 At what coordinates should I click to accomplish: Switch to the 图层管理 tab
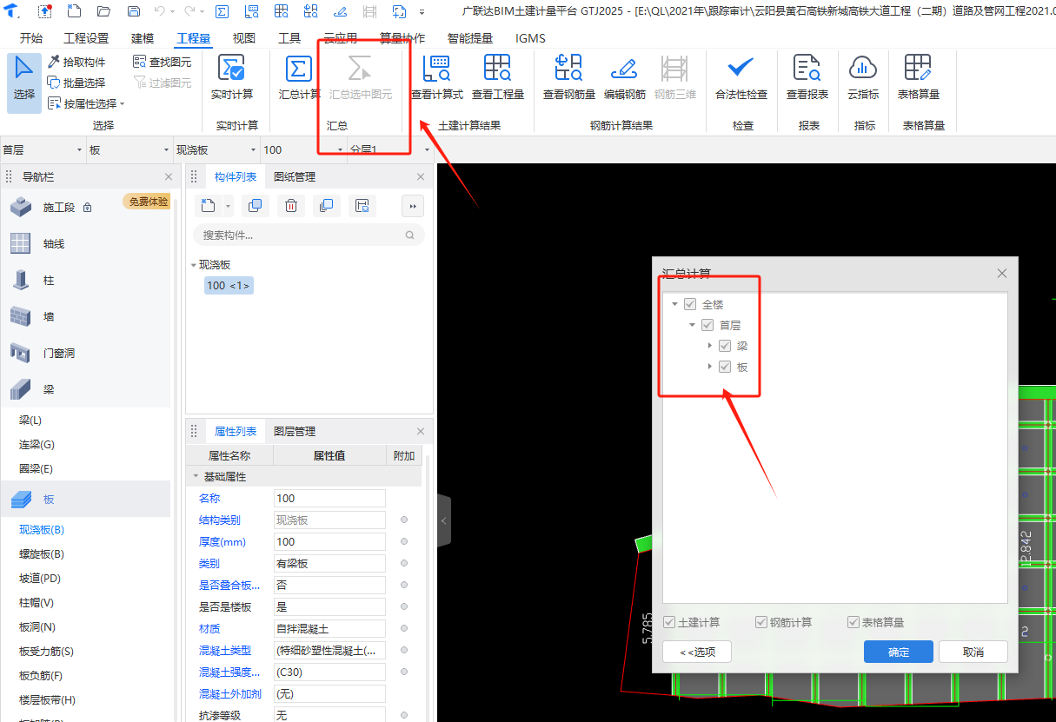pos(295,431)
